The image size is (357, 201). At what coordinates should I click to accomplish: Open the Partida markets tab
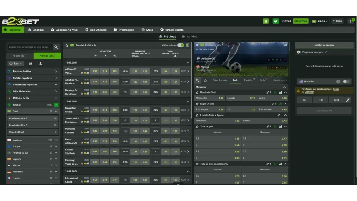click(x=247, y=80)
